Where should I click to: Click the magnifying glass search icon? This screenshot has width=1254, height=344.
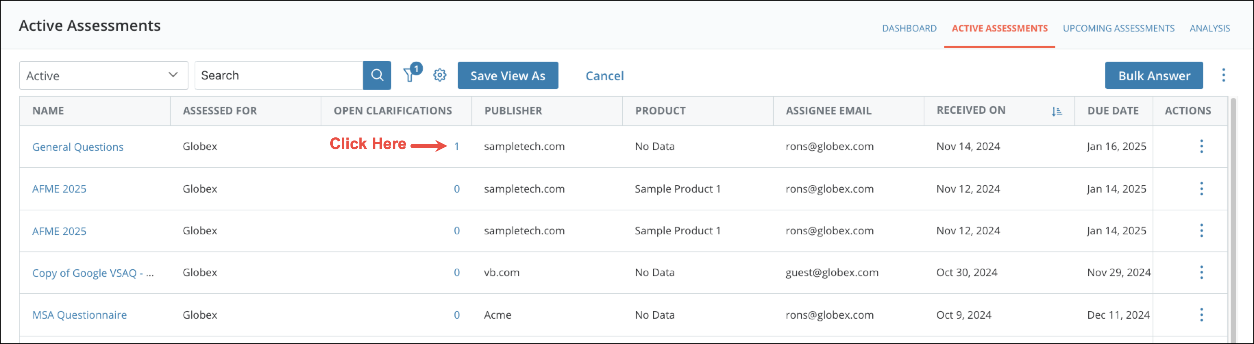click(x=377, y=75)
